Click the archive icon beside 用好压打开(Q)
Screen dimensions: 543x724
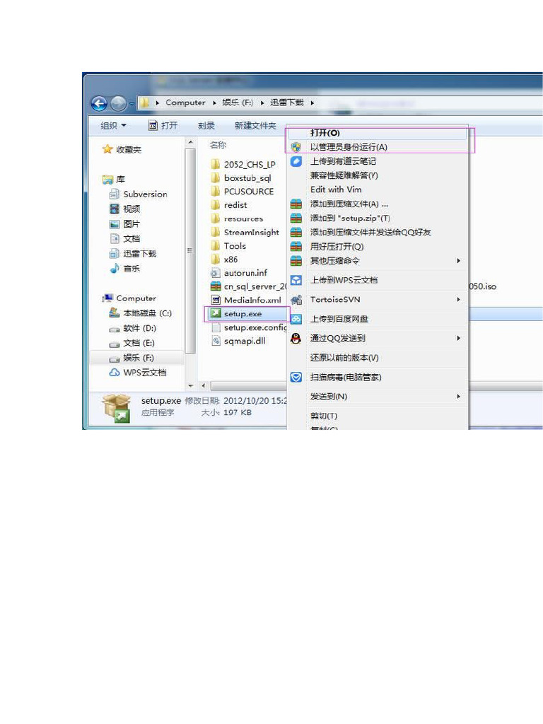[x=296, y=247]
